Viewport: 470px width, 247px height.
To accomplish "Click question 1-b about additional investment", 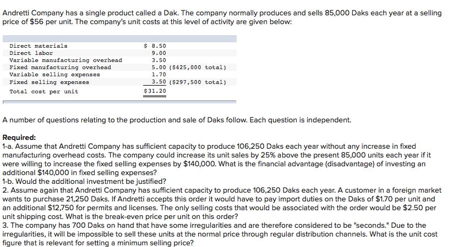I will coord(84,182).
